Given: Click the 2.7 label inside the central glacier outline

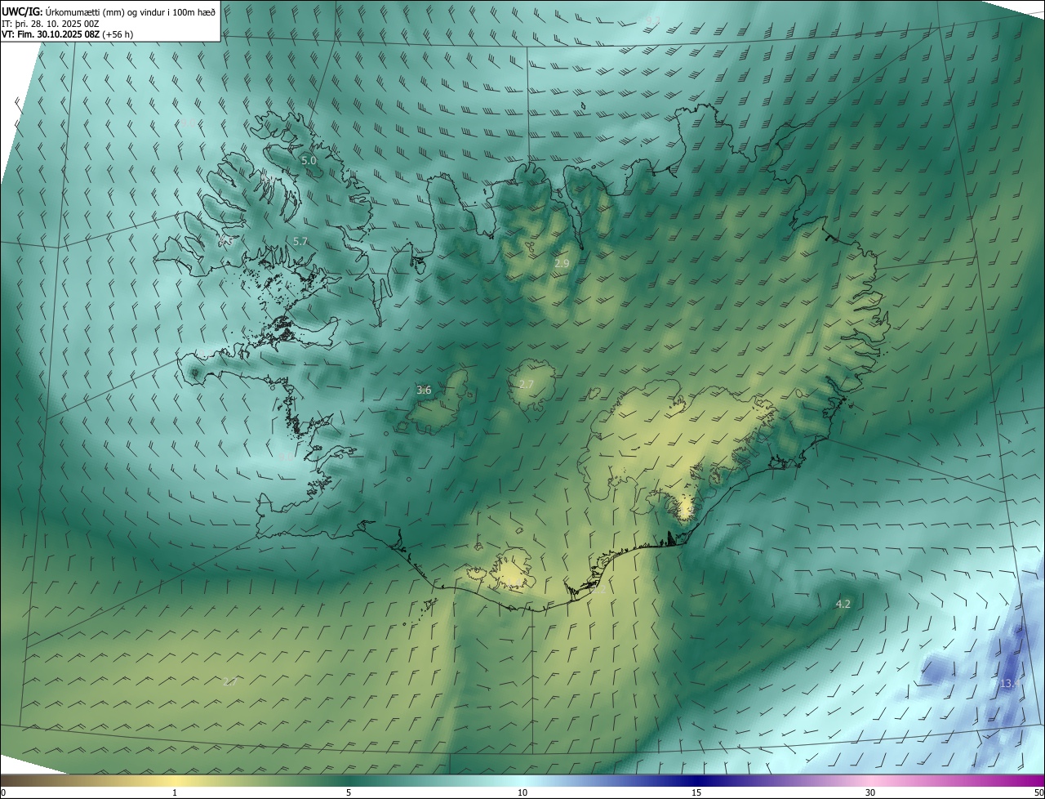Looking at the screenshot, I should pyautogui.click(x=527, y=384).
